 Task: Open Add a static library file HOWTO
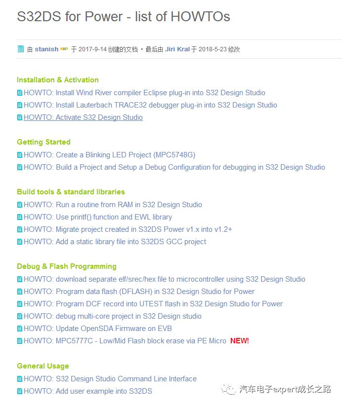click(115, 242)
